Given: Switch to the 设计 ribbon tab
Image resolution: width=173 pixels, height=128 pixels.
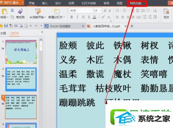Looking at the screenshot, I should [58, 3].
